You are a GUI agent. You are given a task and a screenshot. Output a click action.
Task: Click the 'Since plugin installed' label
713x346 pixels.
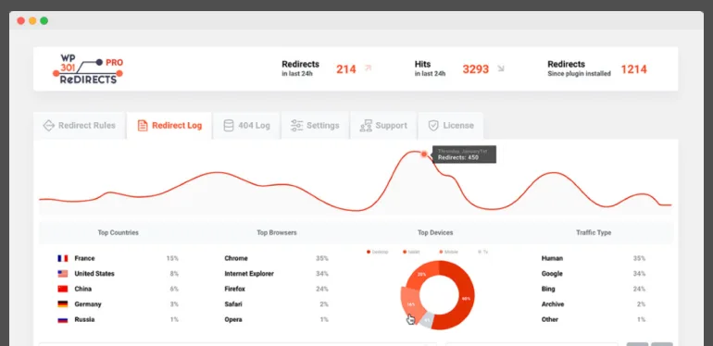pyautogui.click(x=579, y=74)
